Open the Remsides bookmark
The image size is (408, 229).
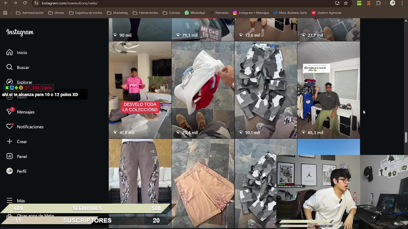(x=219, y=13)
